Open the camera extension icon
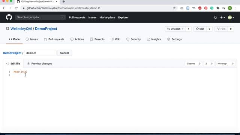The width and height of the screenshot is (240, 135). click(x=181, y=8)
